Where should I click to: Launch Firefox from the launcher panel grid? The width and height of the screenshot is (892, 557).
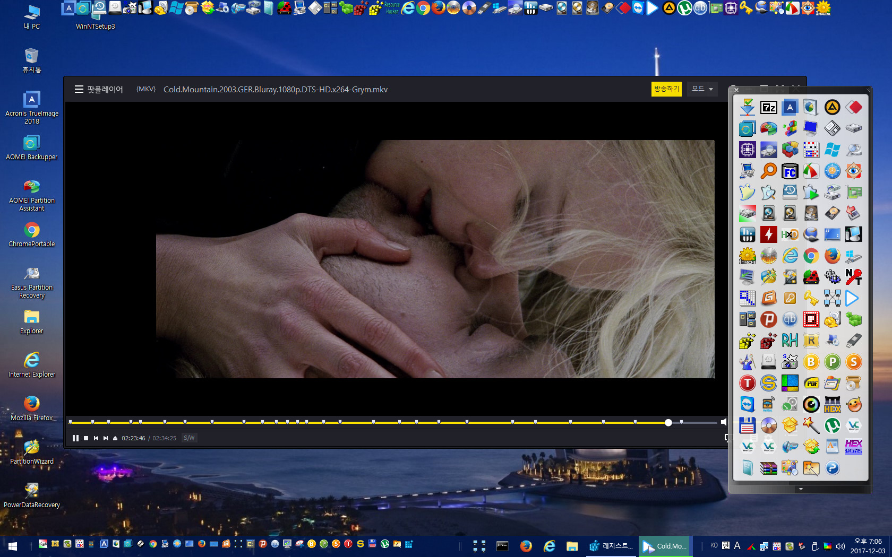click(x=832, y=256)
